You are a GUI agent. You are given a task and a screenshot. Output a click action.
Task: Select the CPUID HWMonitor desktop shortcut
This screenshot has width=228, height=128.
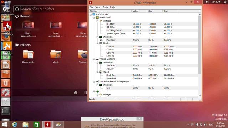coord(7,28)
